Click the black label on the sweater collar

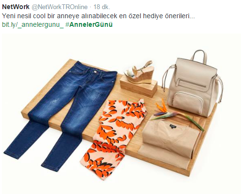tap(173, 126)
